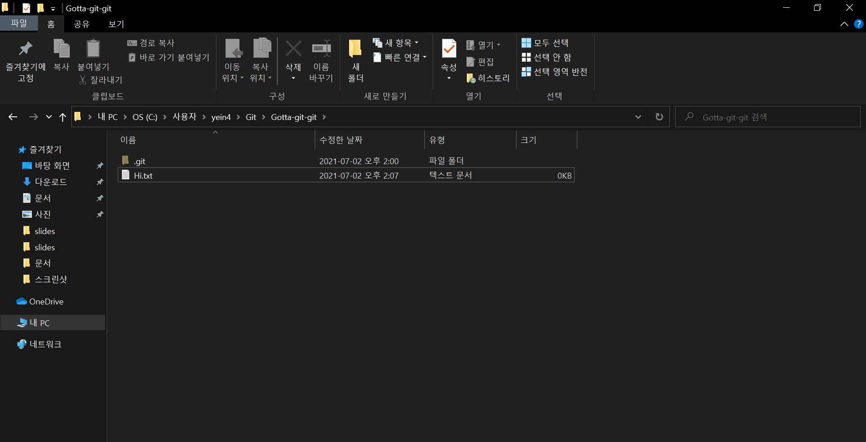Screen dimensions: 866x442
Task: Go up one folder level arrow
Action: (63, 117)
